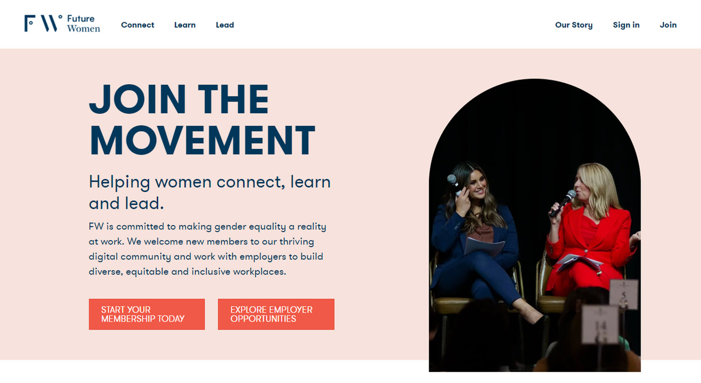Click the table number 5 card in photo

[623, 294]
